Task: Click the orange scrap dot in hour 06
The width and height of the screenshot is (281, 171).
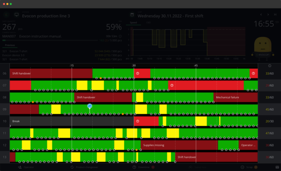Action: tap(101, 78)
